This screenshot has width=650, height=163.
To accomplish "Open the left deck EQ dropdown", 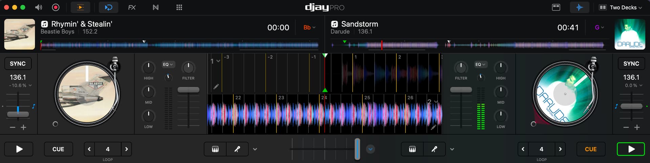I will (x=168, y=64).
